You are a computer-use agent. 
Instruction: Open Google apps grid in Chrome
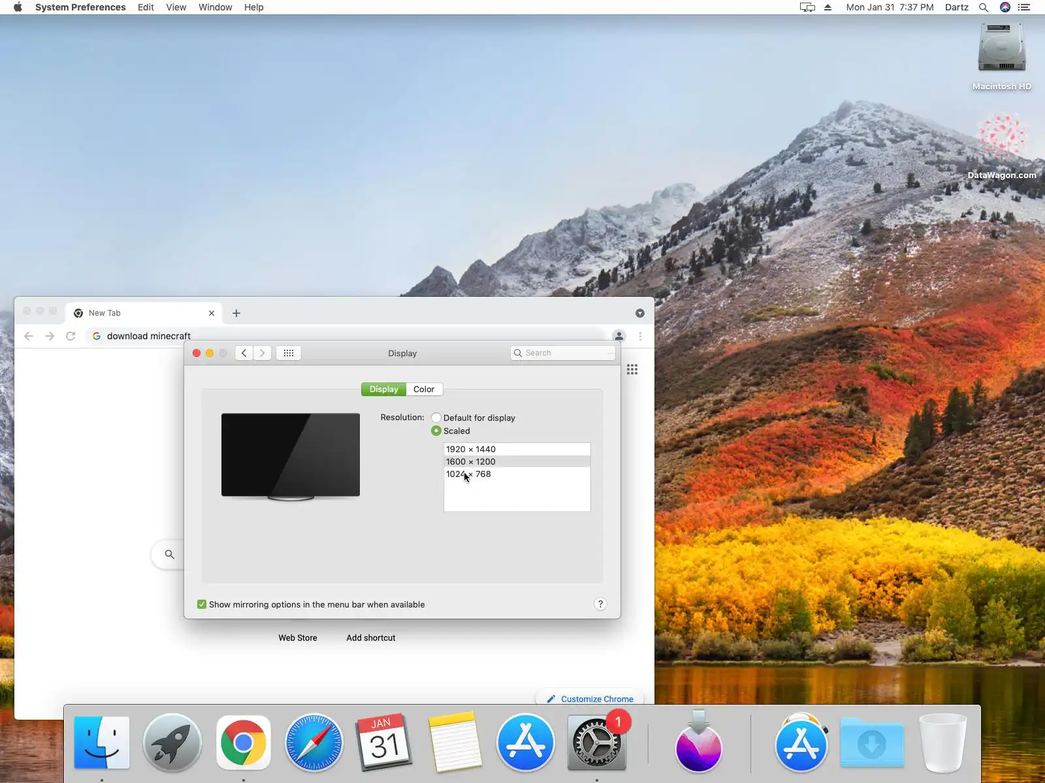[632, 369]
